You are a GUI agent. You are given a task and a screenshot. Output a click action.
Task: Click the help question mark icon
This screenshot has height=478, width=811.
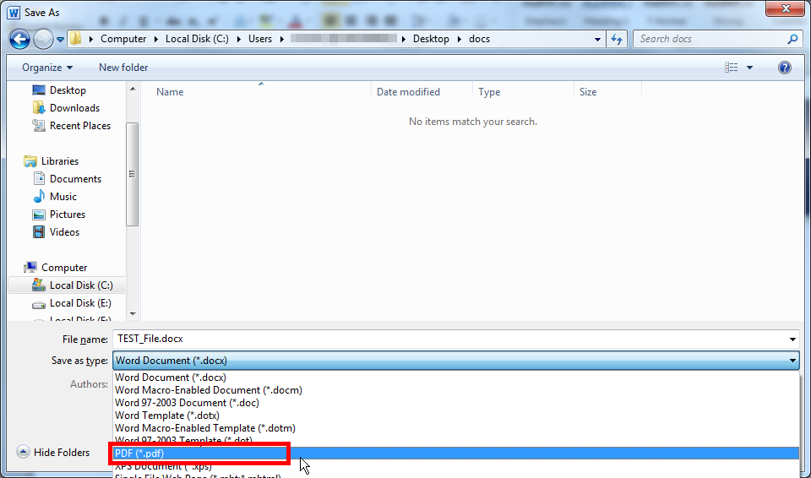click(x=785, y=68)
